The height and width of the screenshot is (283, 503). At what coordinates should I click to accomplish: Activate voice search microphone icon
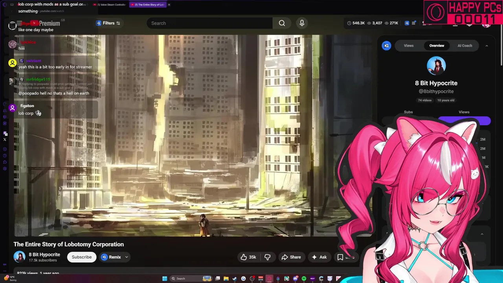tap(302, 23)
